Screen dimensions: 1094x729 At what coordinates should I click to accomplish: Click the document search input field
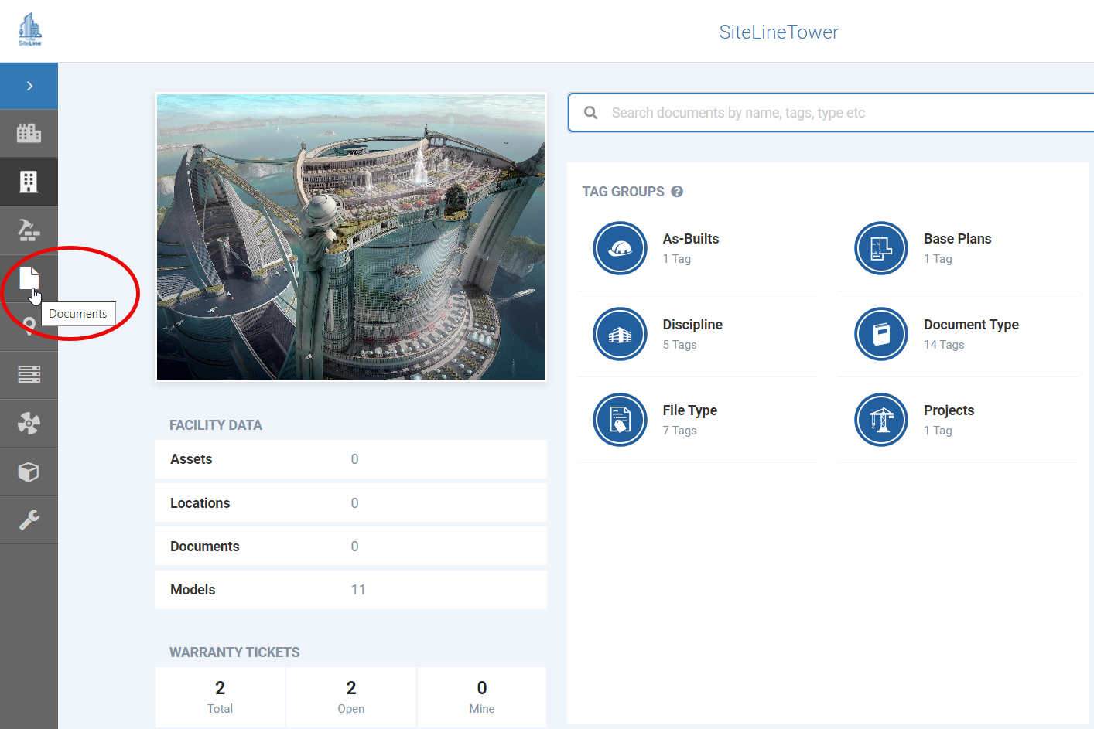coord(843,113)
